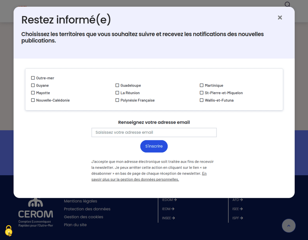Follow the ISPF partner link
Viewport: 308px width, 240px height.
pos(238,218)
